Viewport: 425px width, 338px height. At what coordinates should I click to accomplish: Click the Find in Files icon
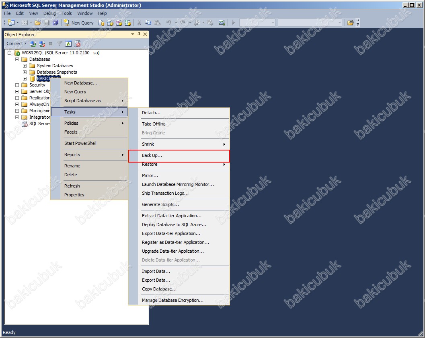pyautogui.click(x=350, y=23)
